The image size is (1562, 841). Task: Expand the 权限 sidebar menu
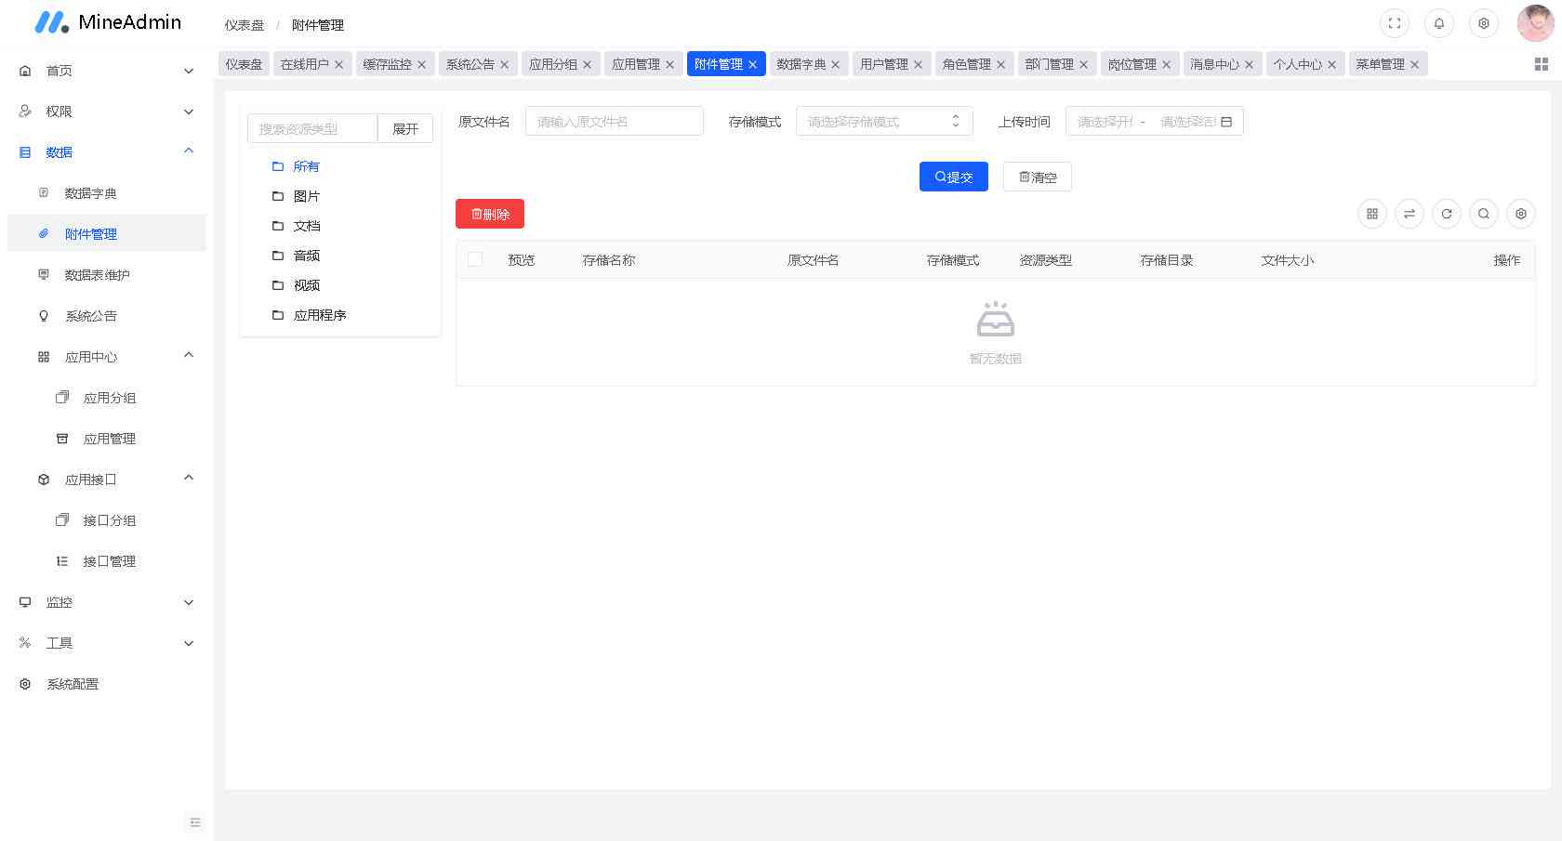tap(107, 112)
